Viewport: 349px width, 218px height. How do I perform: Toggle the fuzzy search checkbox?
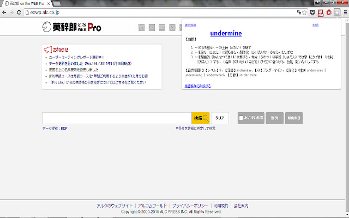241,118
